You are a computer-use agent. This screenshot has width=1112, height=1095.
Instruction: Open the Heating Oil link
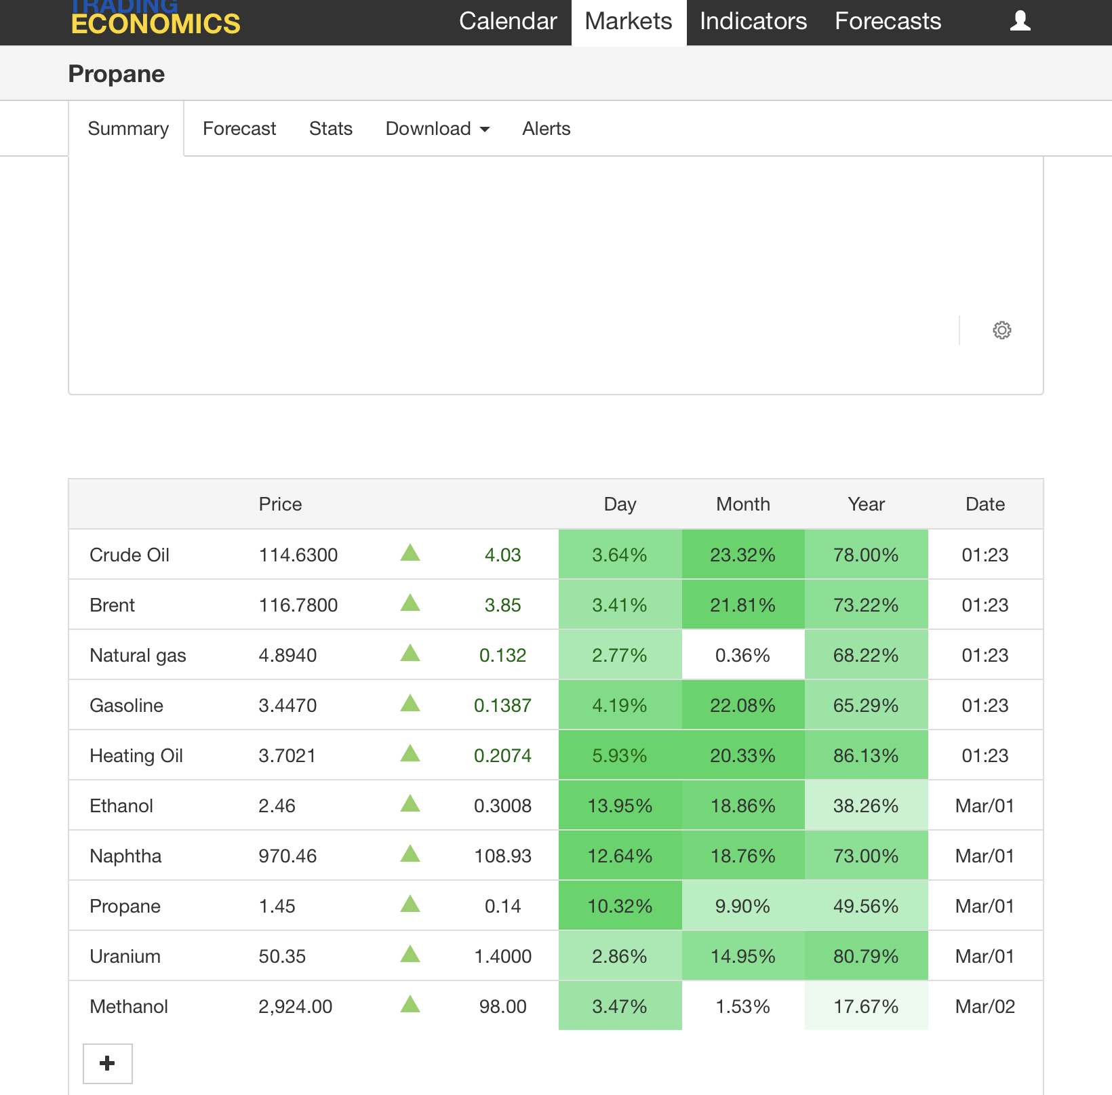pos(136,756)
